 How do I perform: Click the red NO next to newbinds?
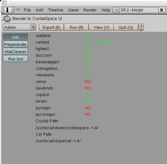tap(88, 88)
